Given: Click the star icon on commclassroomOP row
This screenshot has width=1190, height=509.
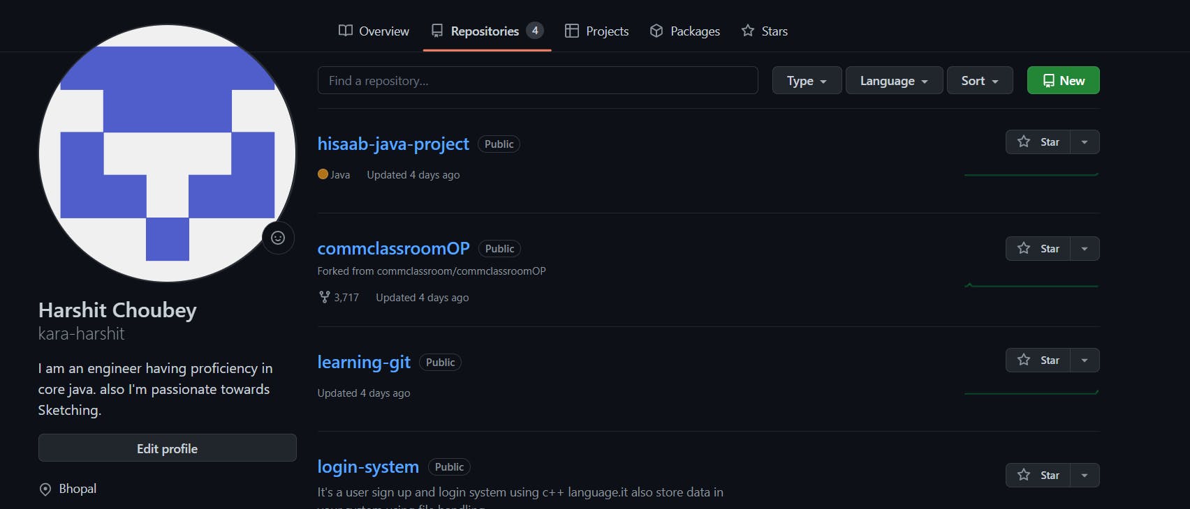Looking at the screenshot, I should 1024,248.
